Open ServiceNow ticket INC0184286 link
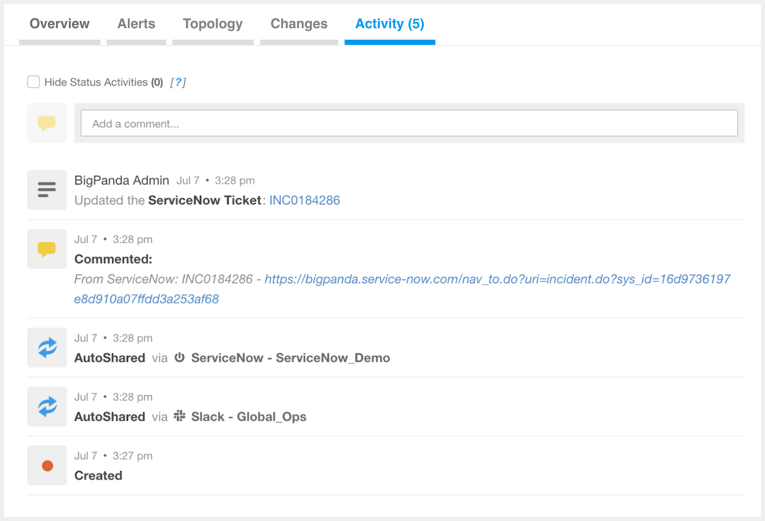765x521 pixels. 305,200
